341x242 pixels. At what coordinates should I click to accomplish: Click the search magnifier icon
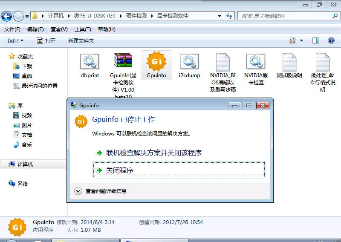(x=335, y=16)
